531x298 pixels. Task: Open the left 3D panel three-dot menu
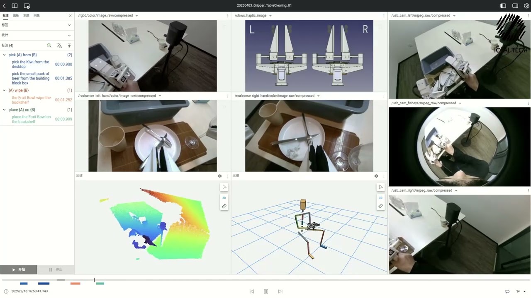(227, 176)
